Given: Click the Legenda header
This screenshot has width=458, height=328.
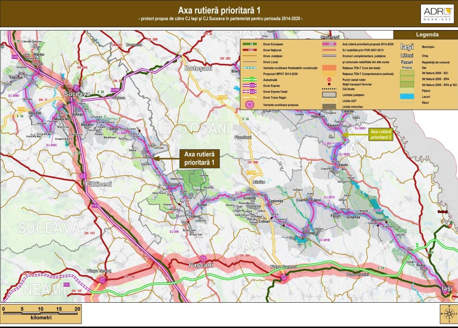Looking at the screenshot, I should coord(425,35).
